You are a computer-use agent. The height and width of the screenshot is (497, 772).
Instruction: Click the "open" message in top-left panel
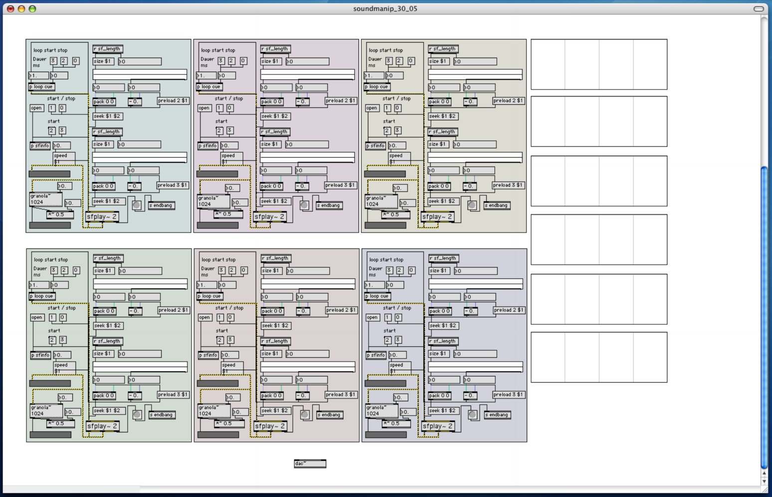tap(36, 108)
